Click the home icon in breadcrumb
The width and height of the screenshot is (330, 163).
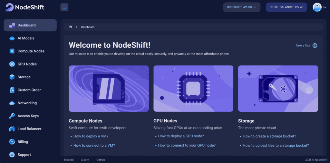point(71,27)
